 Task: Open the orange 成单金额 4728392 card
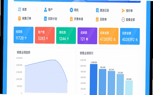[109, 36]
